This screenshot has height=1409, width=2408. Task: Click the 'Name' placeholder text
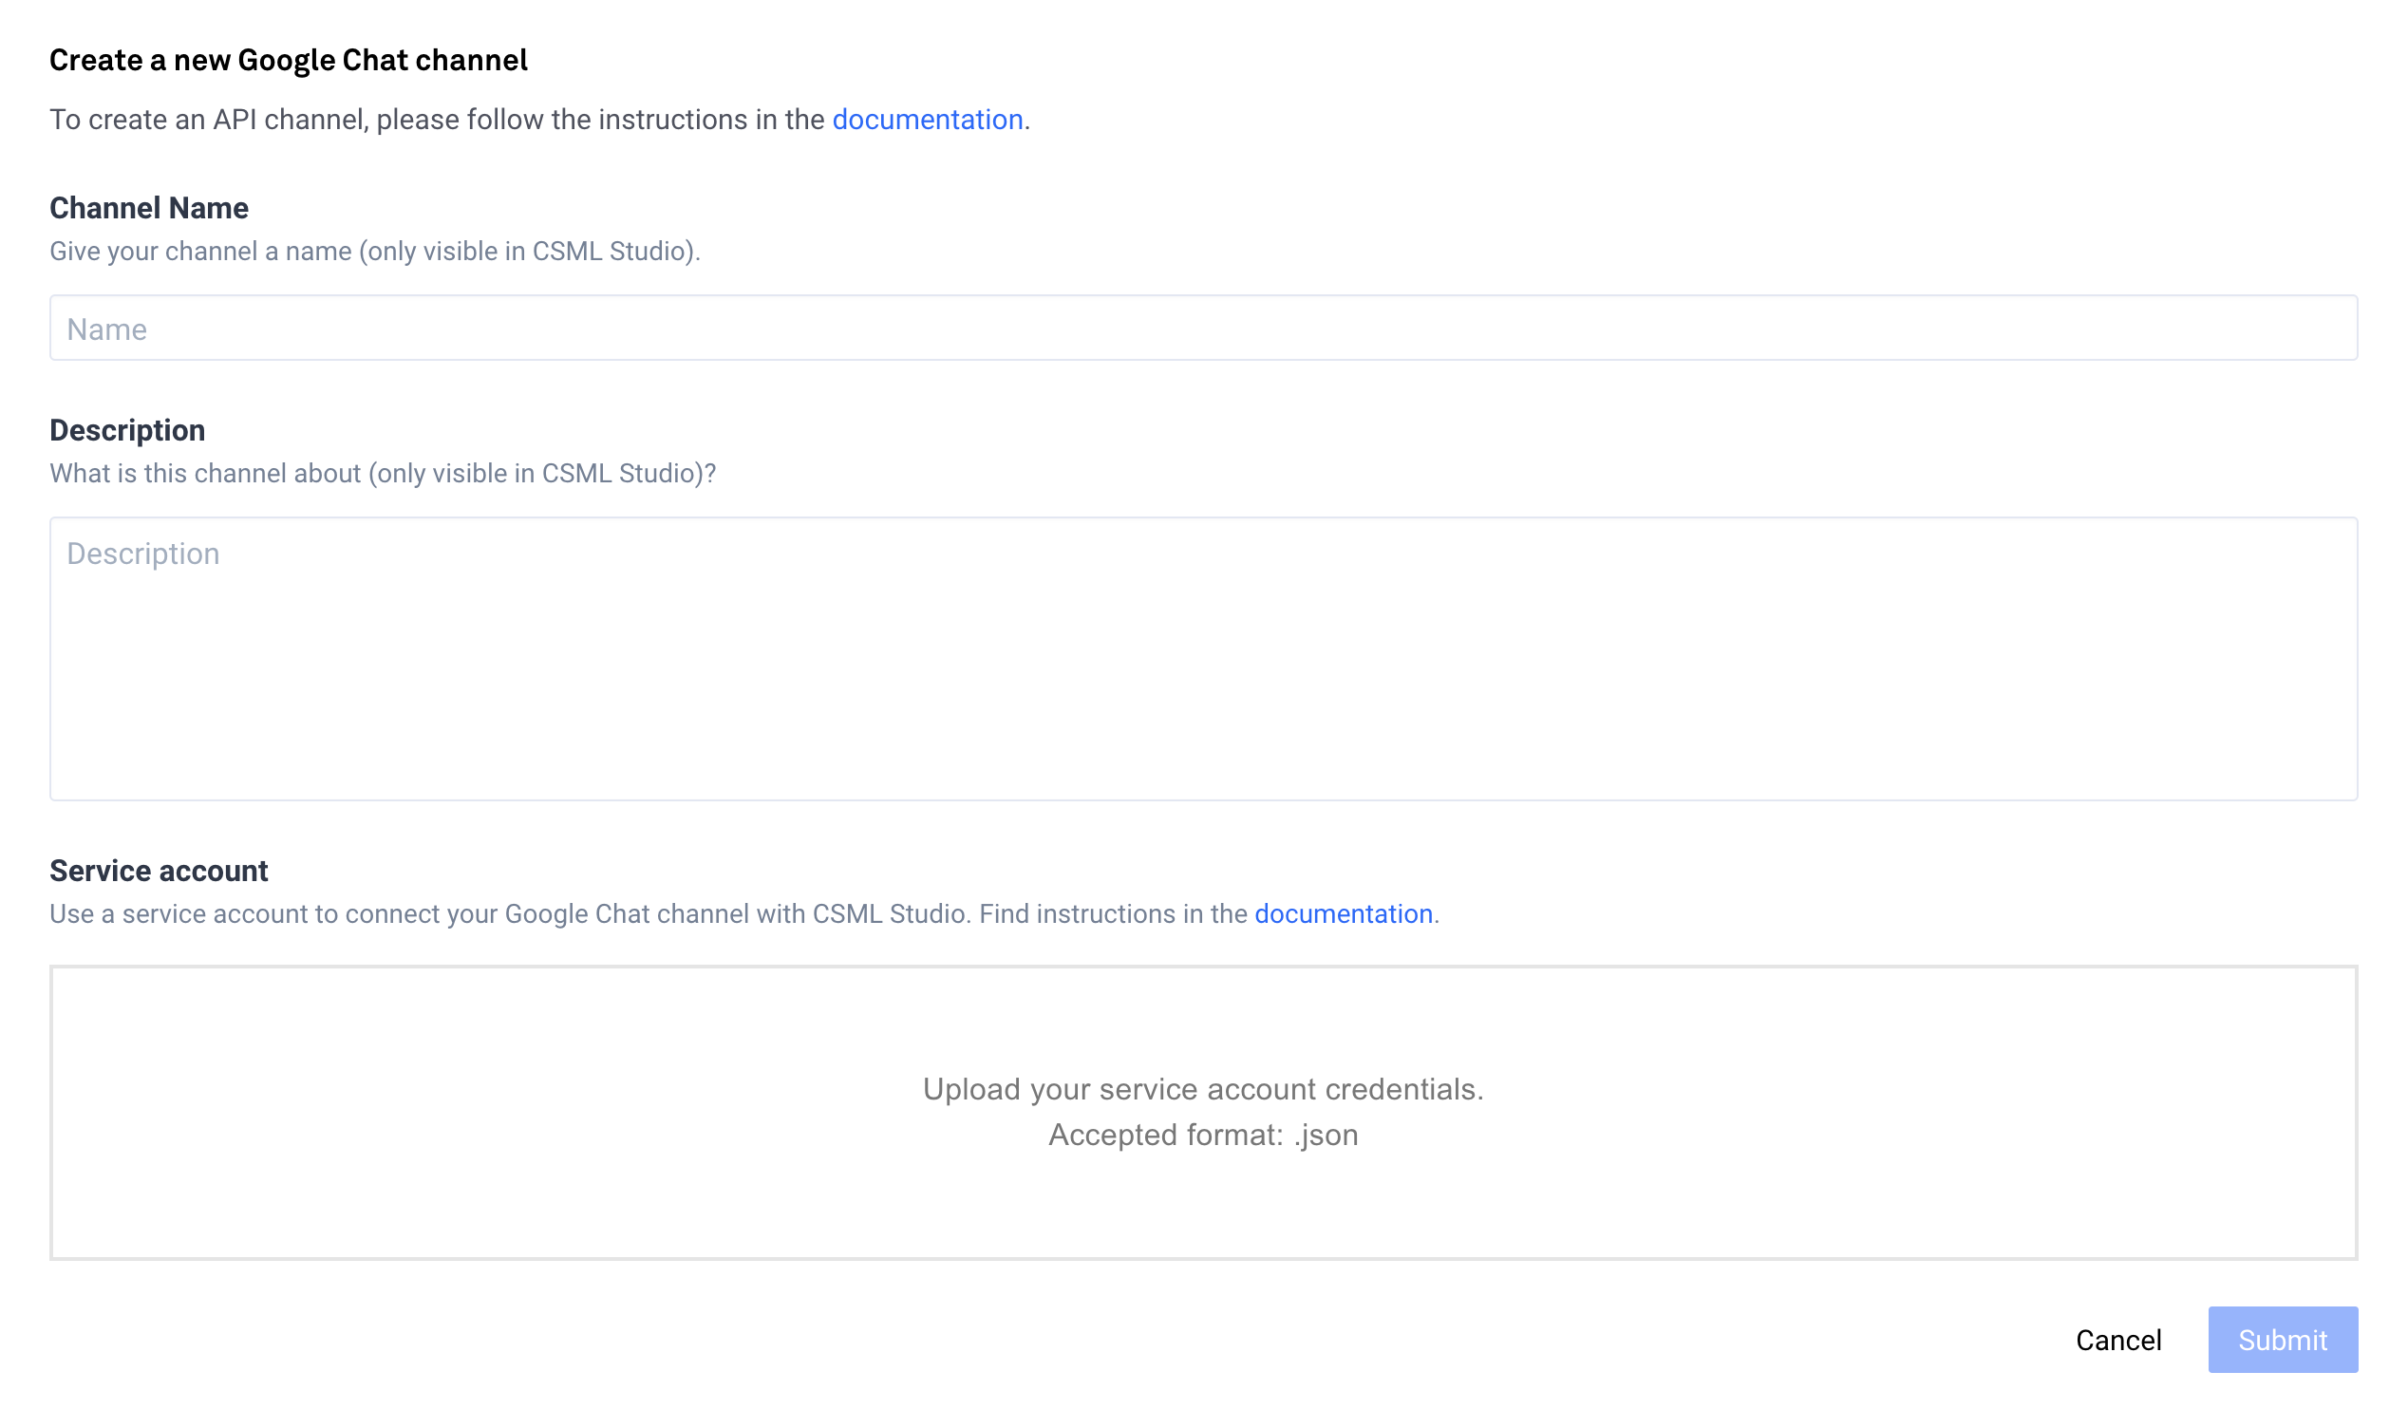click(107, 329)
